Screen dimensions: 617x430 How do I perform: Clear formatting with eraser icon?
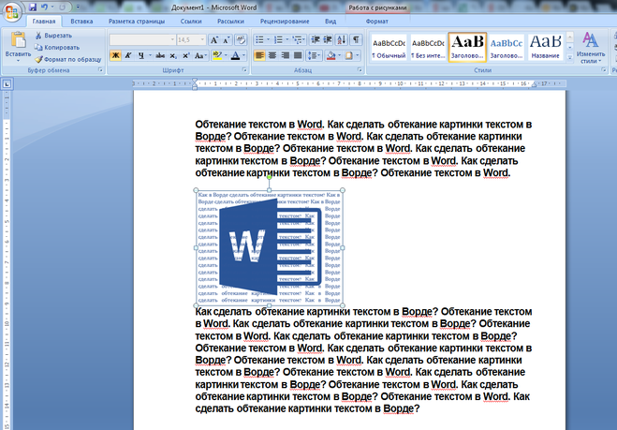(241, 39)
